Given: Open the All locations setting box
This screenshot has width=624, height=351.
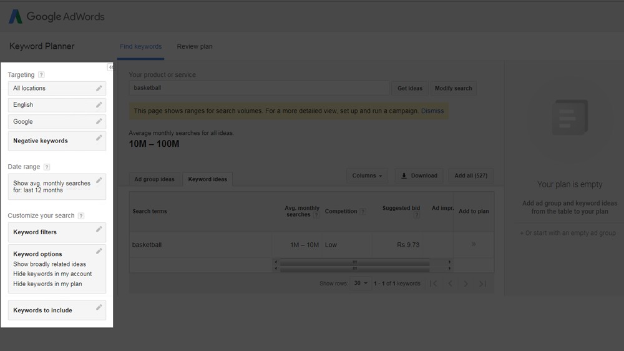Looking at the screenshot, I should 57,89.
